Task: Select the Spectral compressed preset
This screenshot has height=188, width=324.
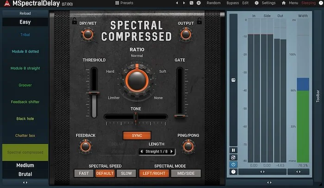Action: coord(25,153)
